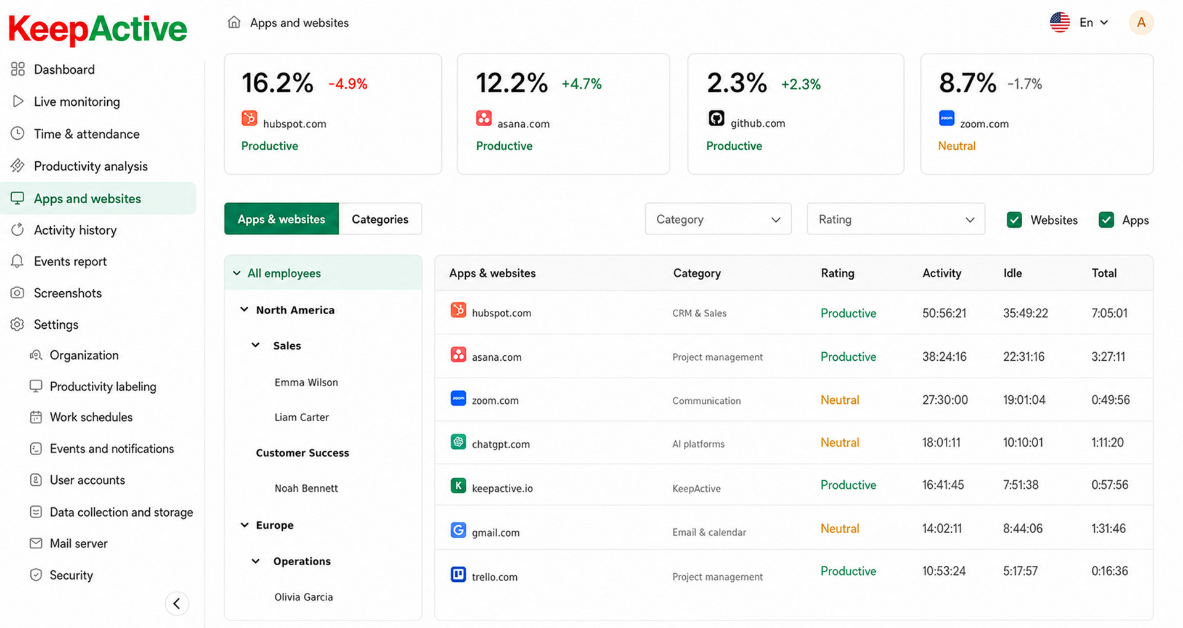Select the Apps & websites tab
Screen dimensions: 1183x628
[x=282, y=219]
